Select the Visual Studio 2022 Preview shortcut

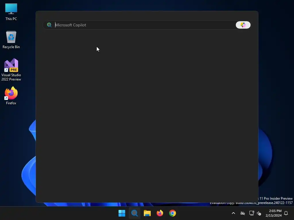point(11,70)
